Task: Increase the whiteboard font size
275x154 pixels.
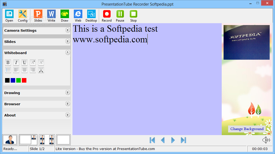Action: [x=33, y=62]
